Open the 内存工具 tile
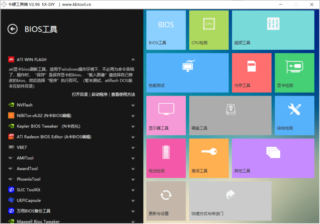This screenshot has width=320, height=224. click(x=252, y=73)
